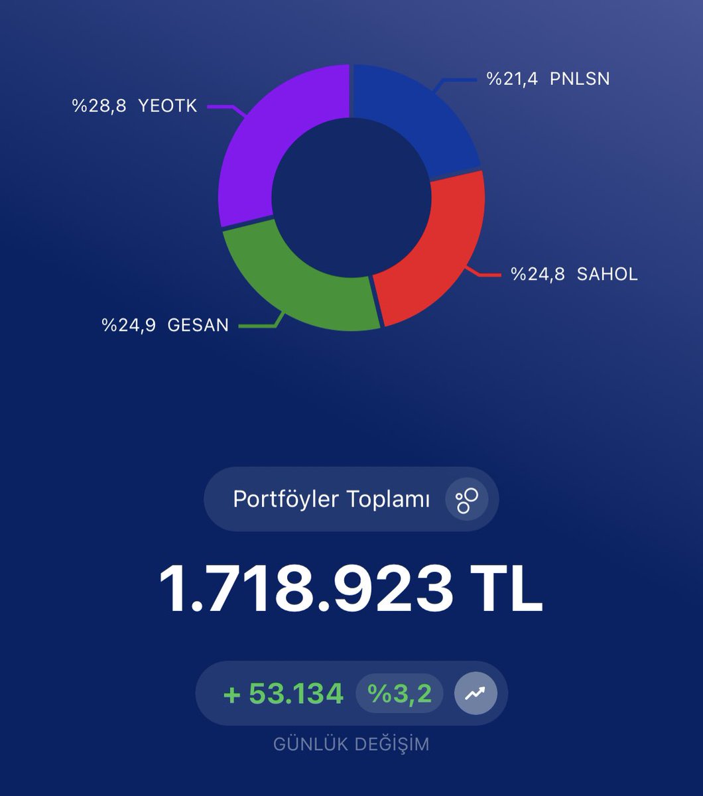This screenshot has height=796, width=703.
Task: Tap the three-circles portfolios icon
Action: (x=467, y=499)
